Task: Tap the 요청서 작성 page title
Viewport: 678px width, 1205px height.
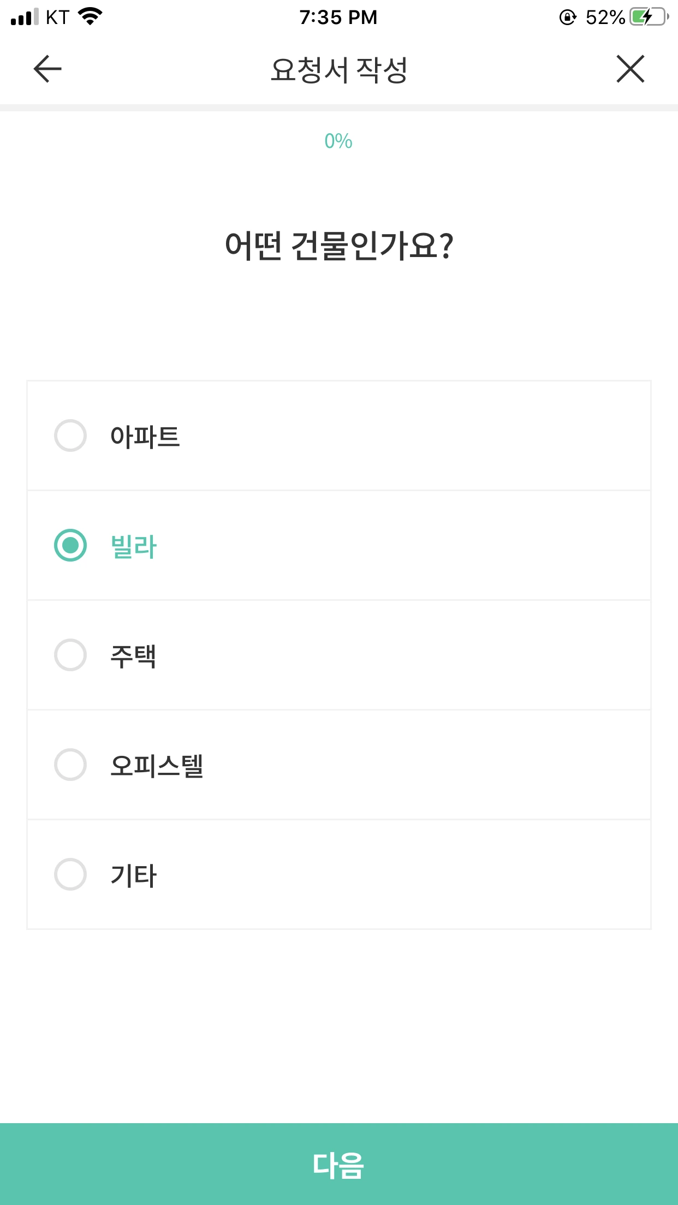Action: [x=339, y=70]
